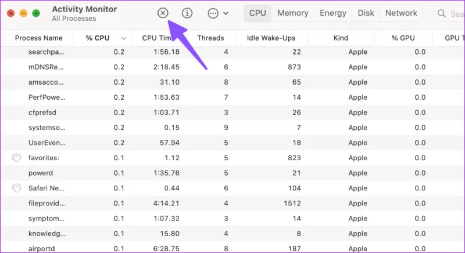Switch to the Memory tab
465x253 pixels.
point(293,13)
